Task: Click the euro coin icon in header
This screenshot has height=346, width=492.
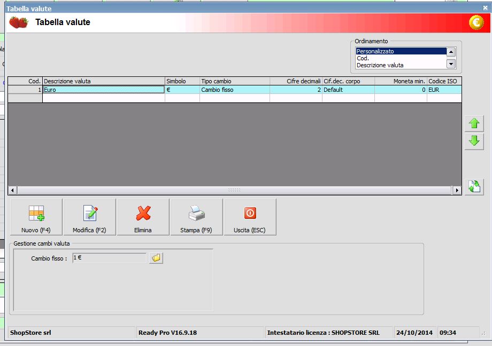Action: coord(476,22)
